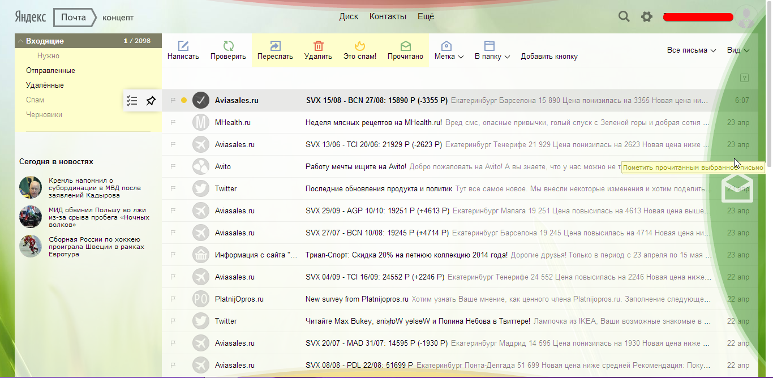Open the В папку dropdown
The image size is (773, 378).
492,50
